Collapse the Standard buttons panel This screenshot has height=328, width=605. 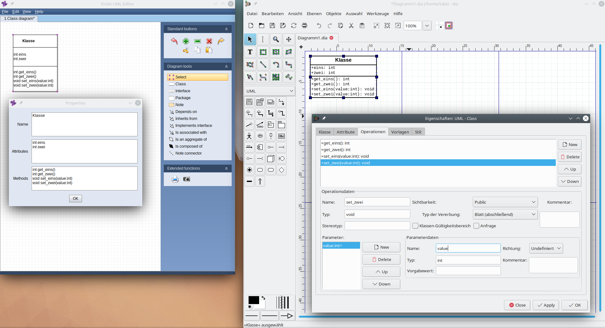pyautogui.click(x=226, y=29)
